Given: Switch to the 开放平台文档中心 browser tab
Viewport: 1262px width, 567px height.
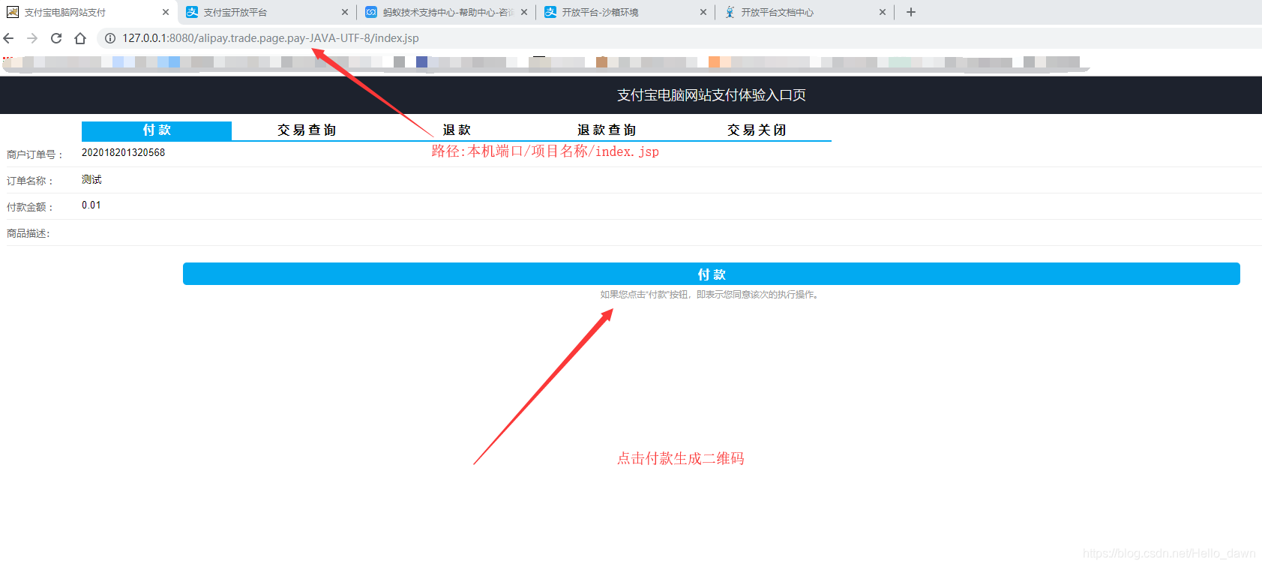Looking at the screenshot, I should pos(805,12).
